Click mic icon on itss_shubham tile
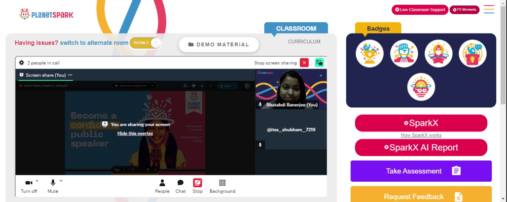Screen dimensions: 507x202 260,145
